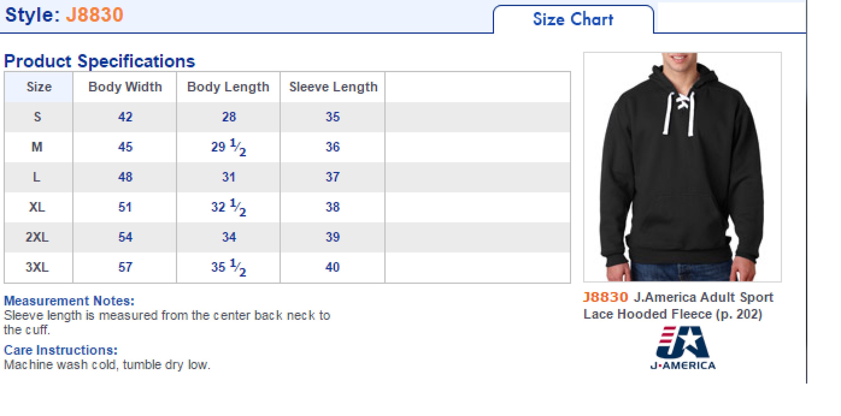Click the L body width value 48

[125, 177]
